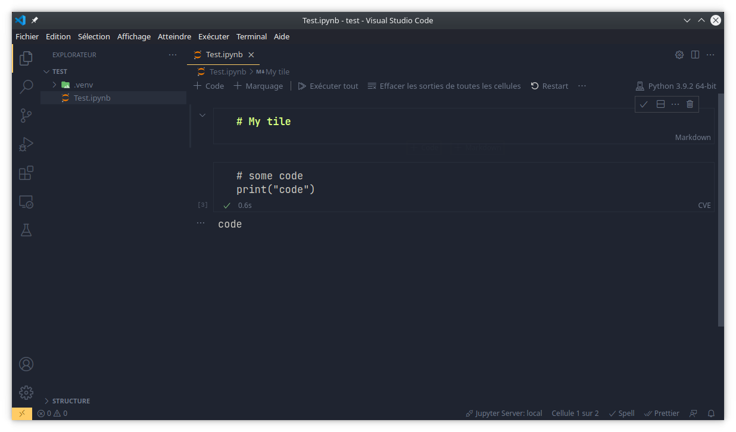The image size is (736, 432).
Task: Collapse the TEST folder section
Action: 113,72
